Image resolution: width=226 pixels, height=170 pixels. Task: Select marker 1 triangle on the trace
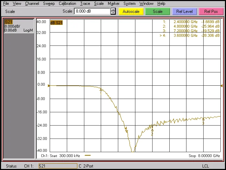point(101,90)
